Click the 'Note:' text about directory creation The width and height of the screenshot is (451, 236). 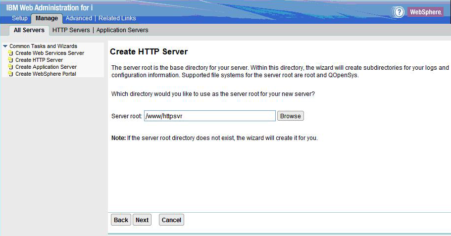(x=214, y=138)
